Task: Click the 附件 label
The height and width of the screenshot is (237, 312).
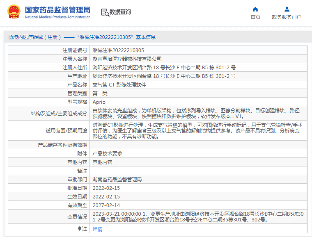Action: [82, 154]
